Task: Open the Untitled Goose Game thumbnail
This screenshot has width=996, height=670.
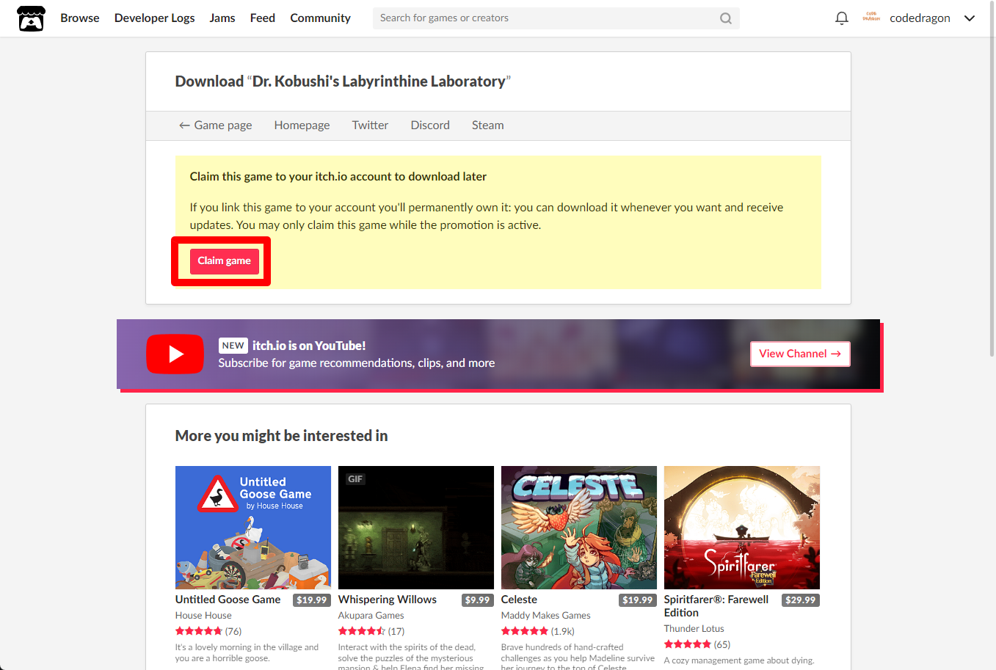Action: (x=253, y=528)
